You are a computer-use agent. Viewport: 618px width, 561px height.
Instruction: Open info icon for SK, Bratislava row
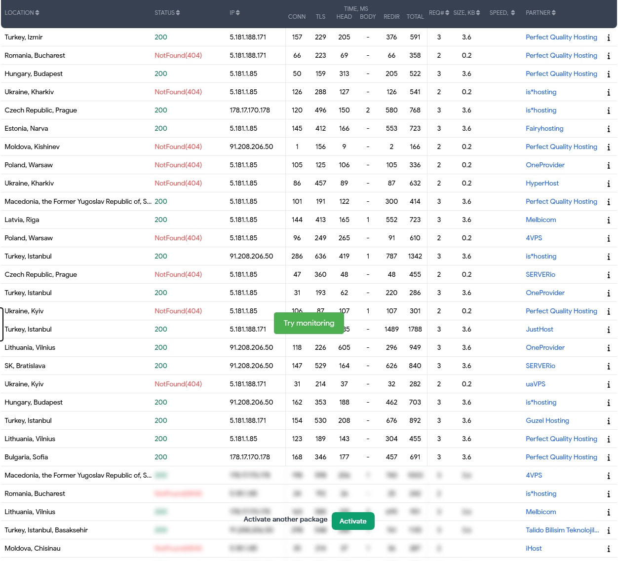pyautogui.click(x=608, y=366)
